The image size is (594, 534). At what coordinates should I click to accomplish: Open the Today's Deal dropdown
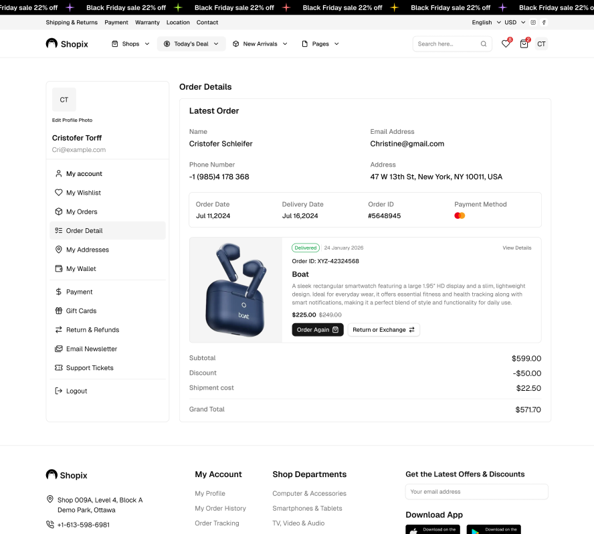point(191,44)
